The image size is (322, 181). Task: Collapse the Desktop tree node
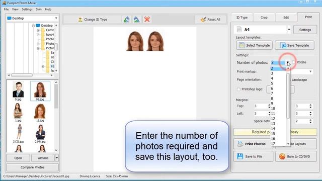[33, 26]
